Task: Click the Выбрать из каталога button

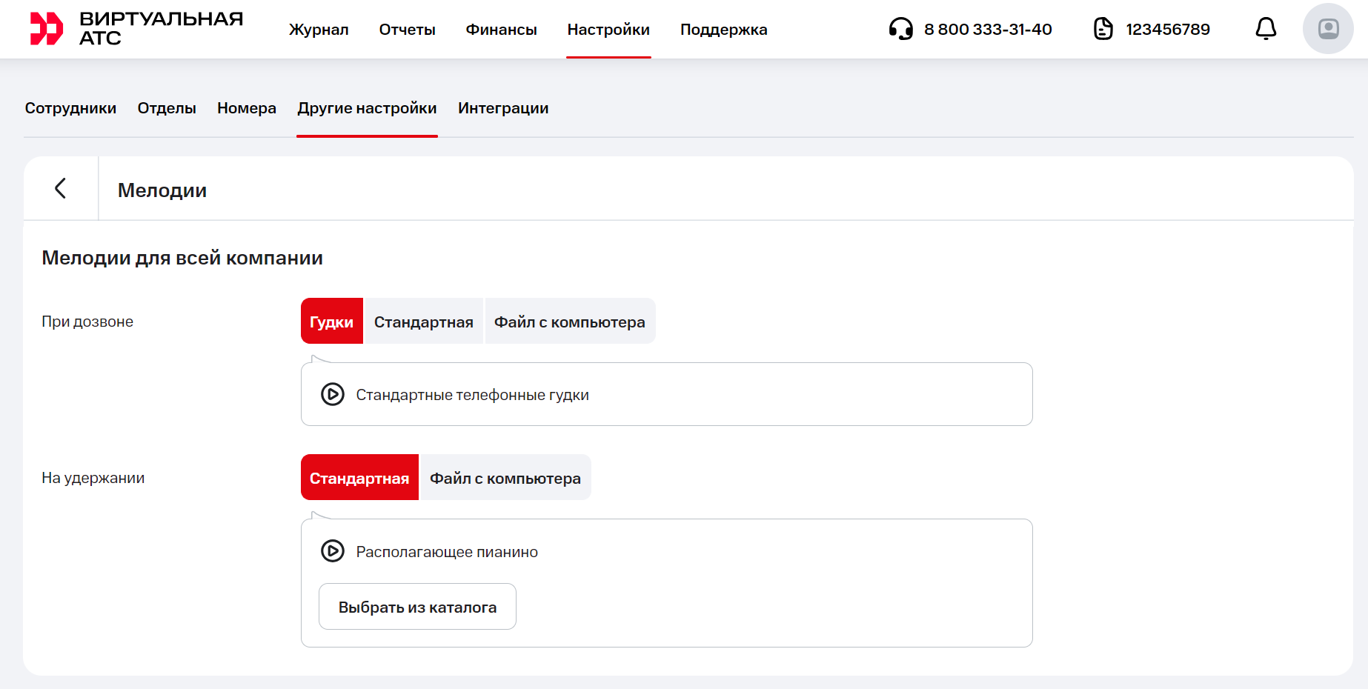Action: (x=417, y=607)
